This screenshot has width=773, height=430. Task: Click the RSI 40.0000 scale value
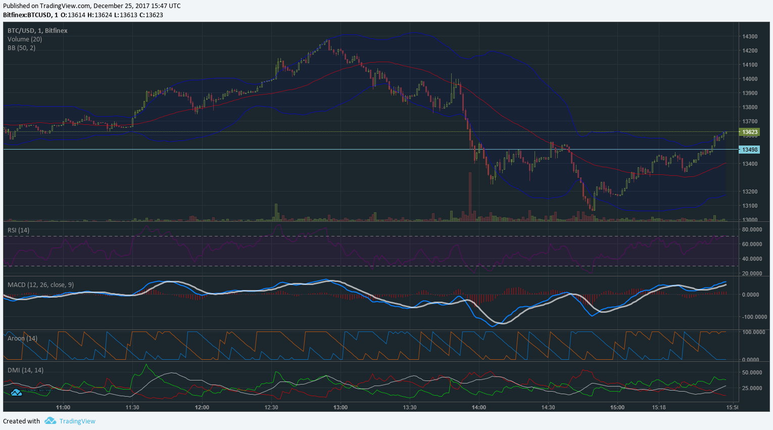pyautogui.click(x=752, y=259)
